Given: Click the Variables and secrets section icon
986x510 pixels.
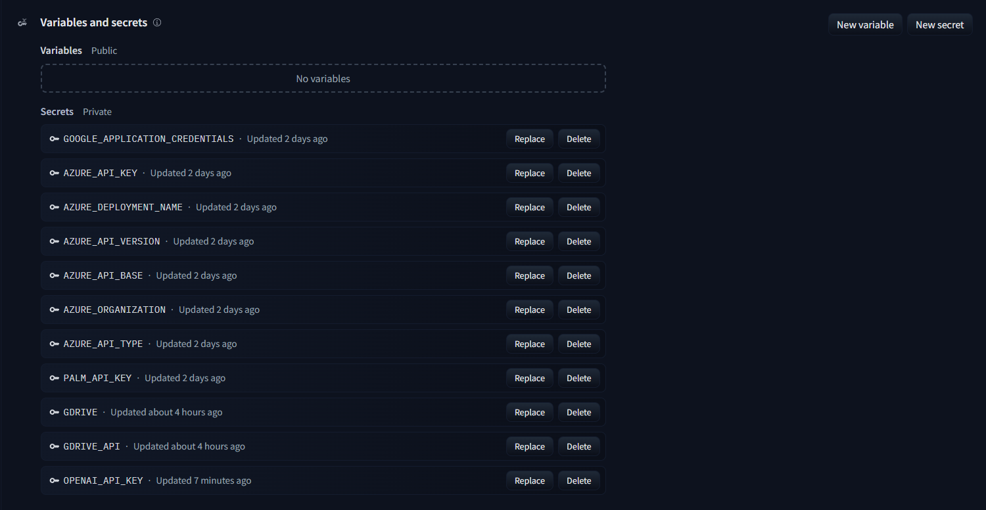Looking at the screenshot, I should pyautogui.click(x=22, y=23).
